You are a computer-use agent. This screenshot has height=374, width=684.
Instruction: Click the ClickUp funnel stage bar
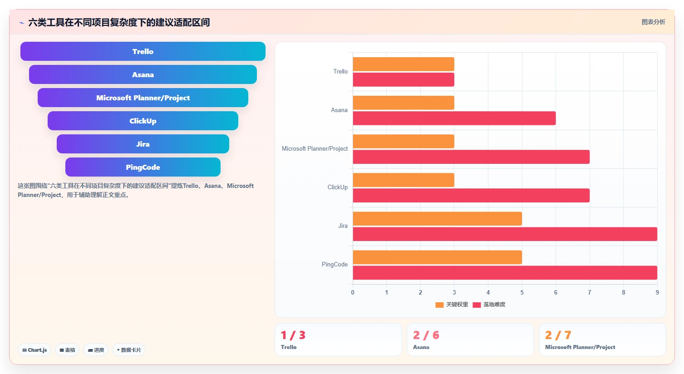(143, 121)
